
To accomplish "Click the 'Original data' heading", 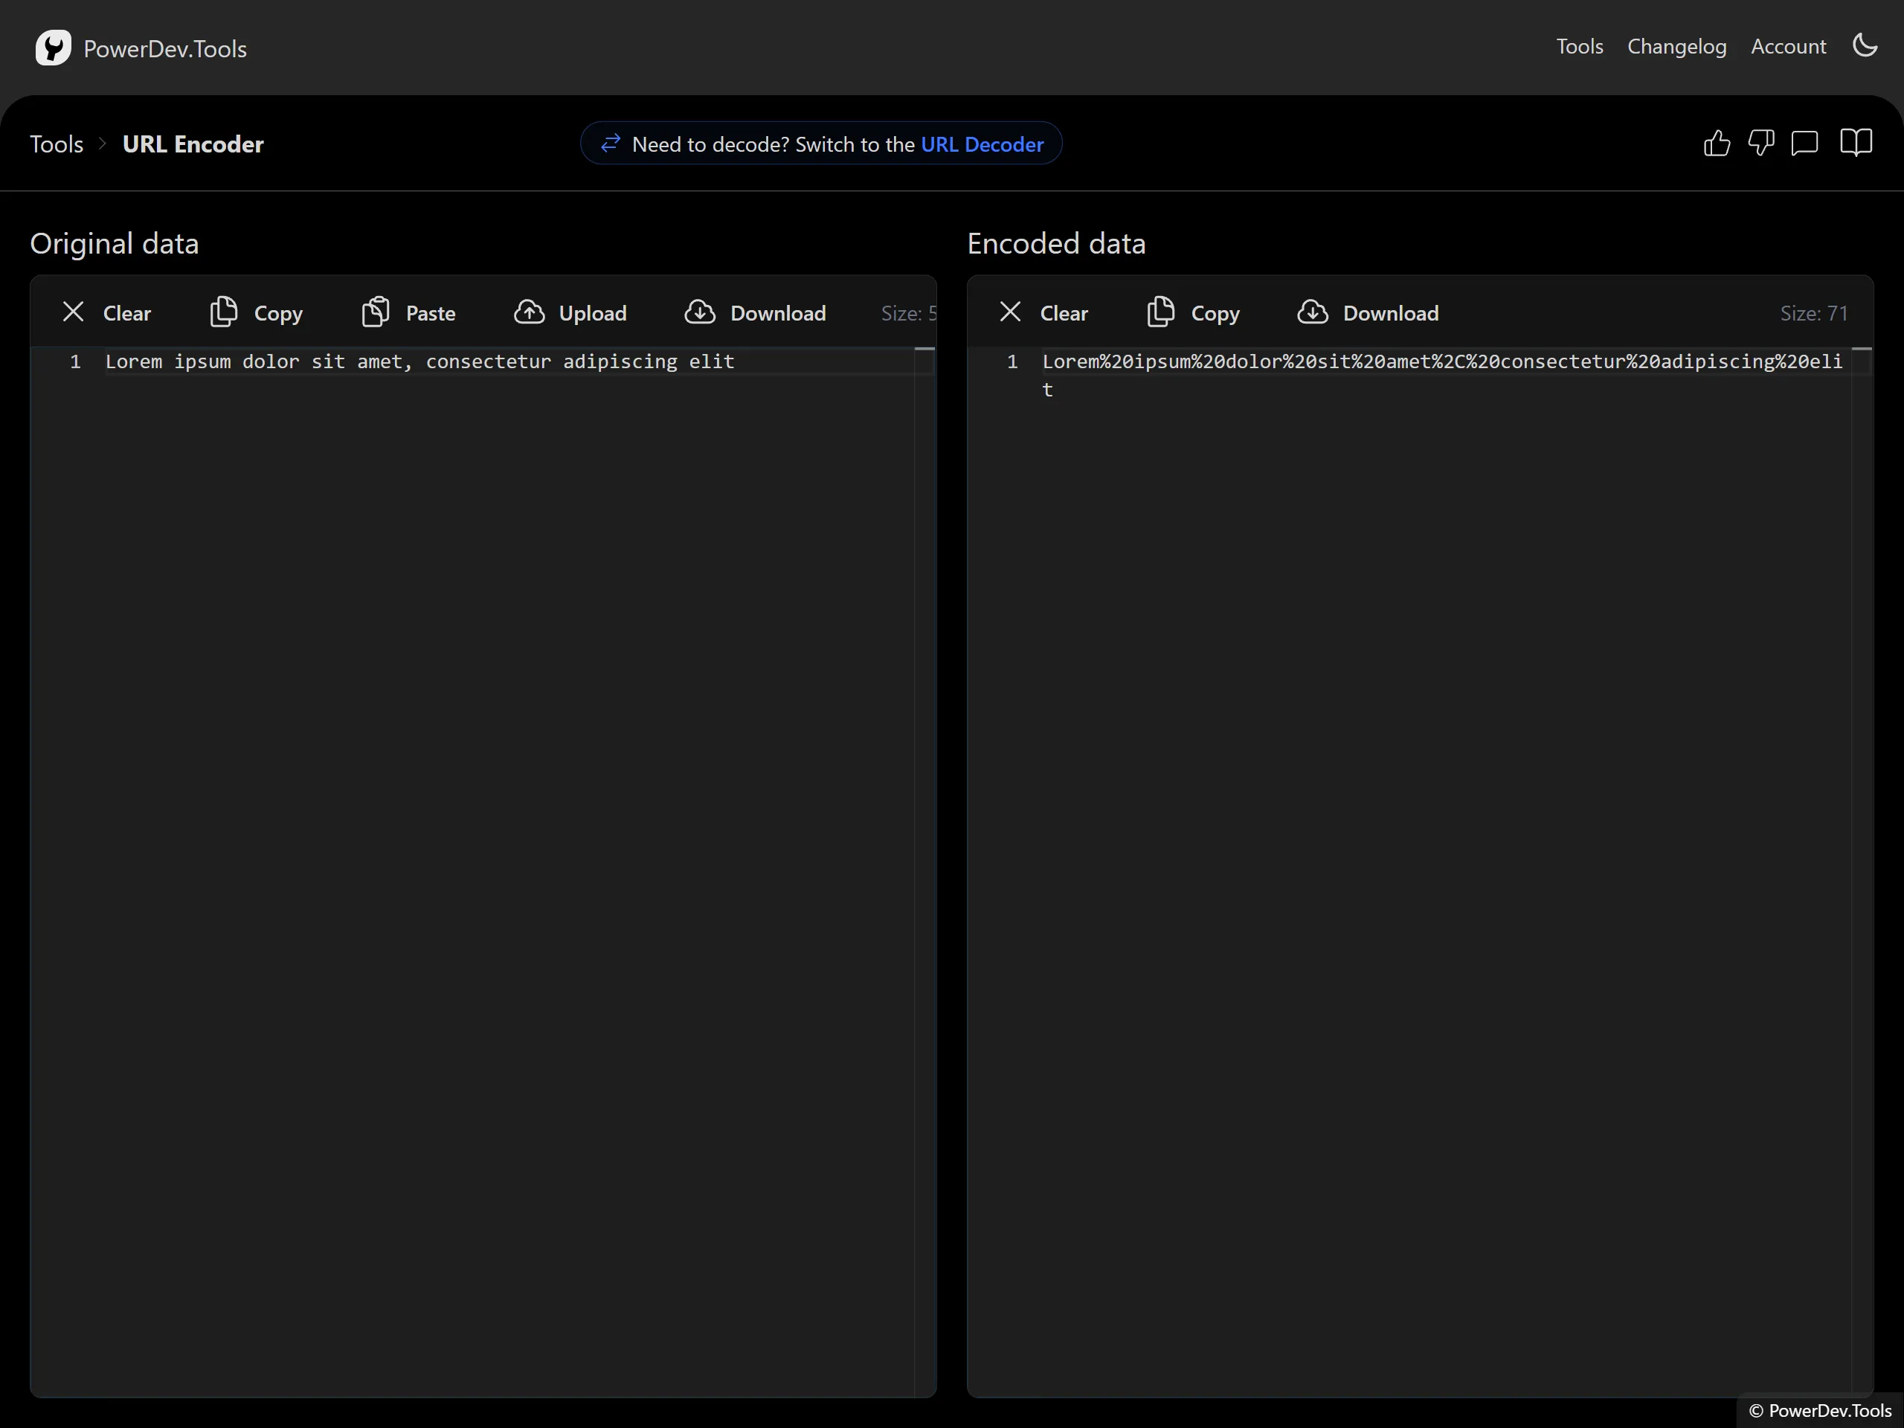I will click(115, 244).
